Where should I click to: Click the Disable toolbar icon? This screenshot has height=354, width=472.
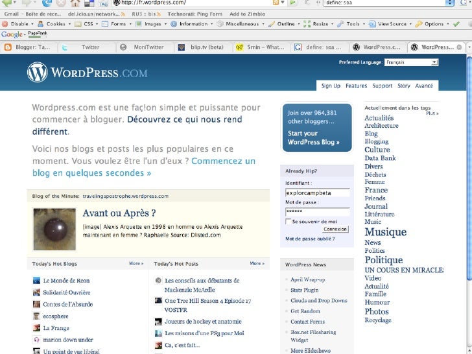tap(5, 24)
